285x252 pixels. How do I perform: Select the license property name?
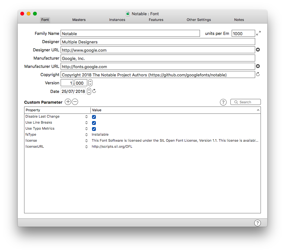(x=31, y=140)
